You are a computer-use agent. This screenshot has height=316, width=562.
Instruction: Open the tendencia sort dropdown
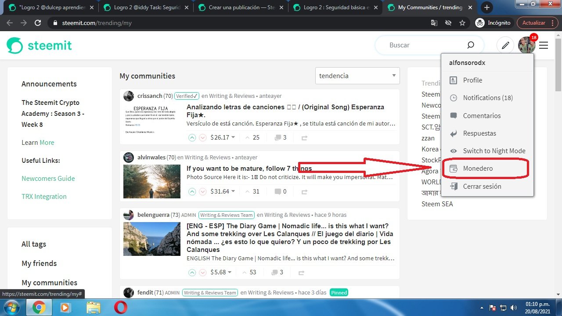point(357,75)
